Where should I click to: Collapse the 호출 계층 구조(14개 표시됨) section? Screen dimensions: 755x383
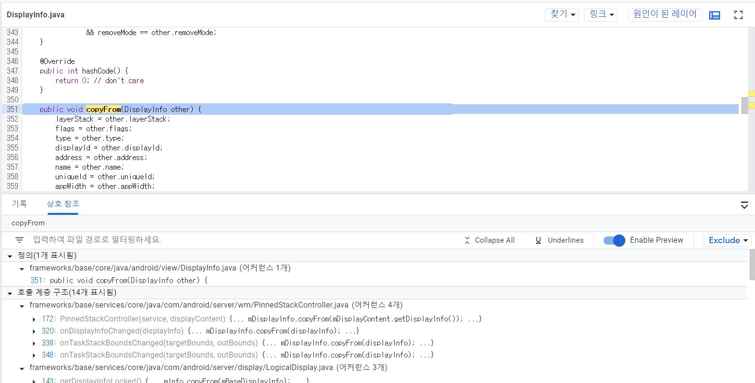(10, 293)
